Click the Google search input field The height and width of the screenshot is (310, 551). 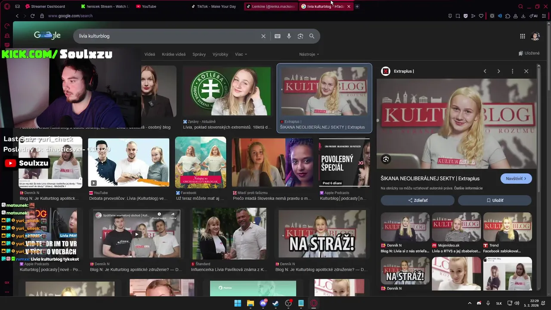168,36
